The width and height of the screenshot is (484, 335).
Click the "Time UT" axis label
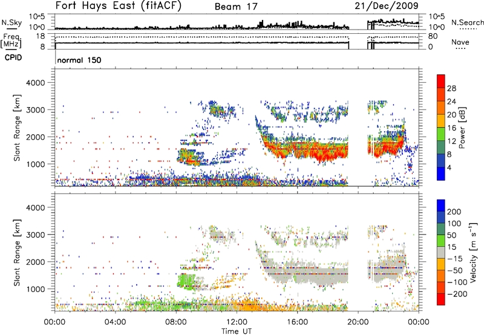(237, 331)
